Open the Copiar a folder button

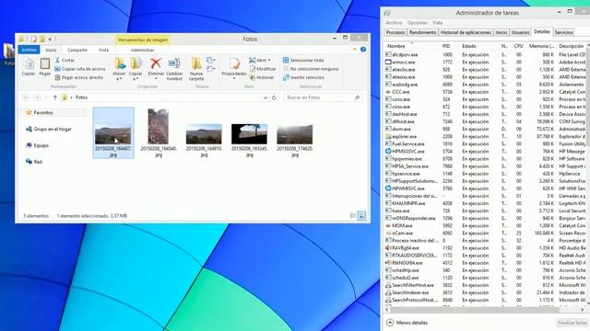click(x=136, y=69)
